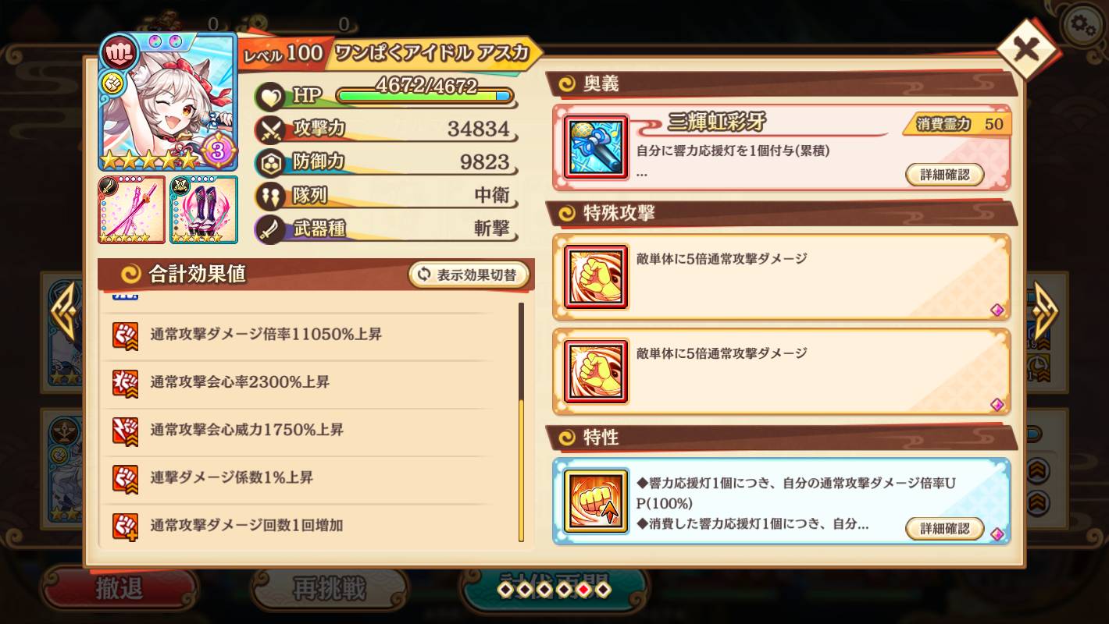1109x624 pixels.
Task: Open 詳細確認 for the 特性 trait
Action: pos(944,528)
